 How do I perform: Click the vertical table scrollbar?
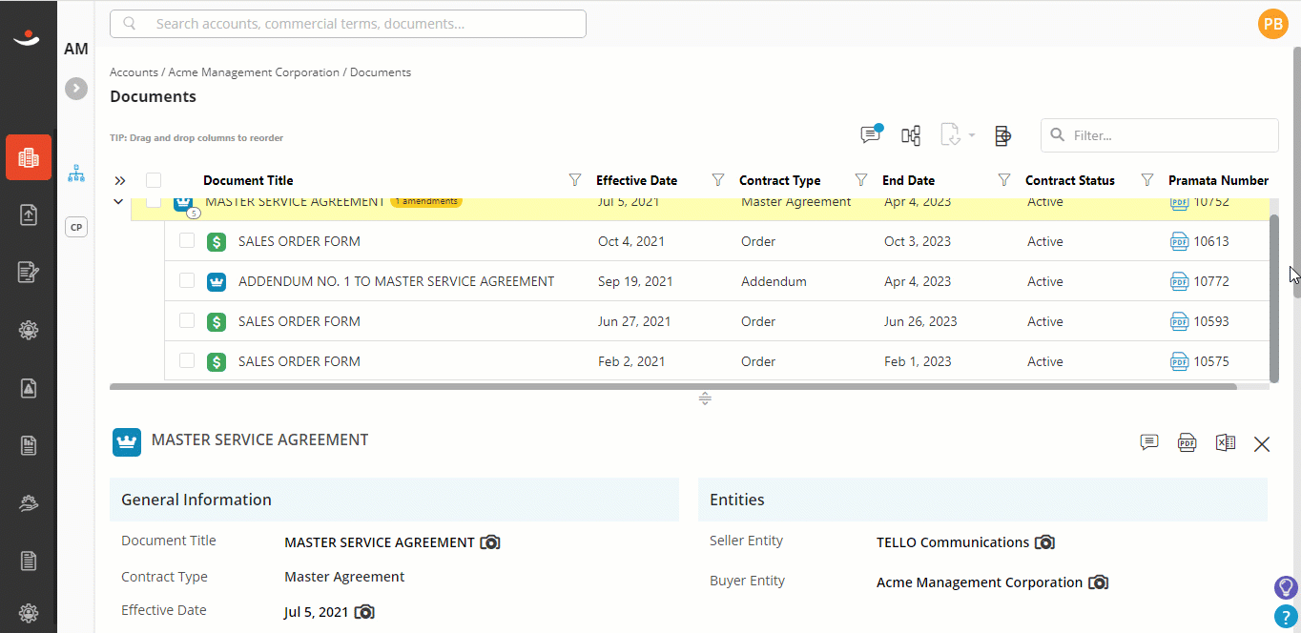pos(1274,297)
